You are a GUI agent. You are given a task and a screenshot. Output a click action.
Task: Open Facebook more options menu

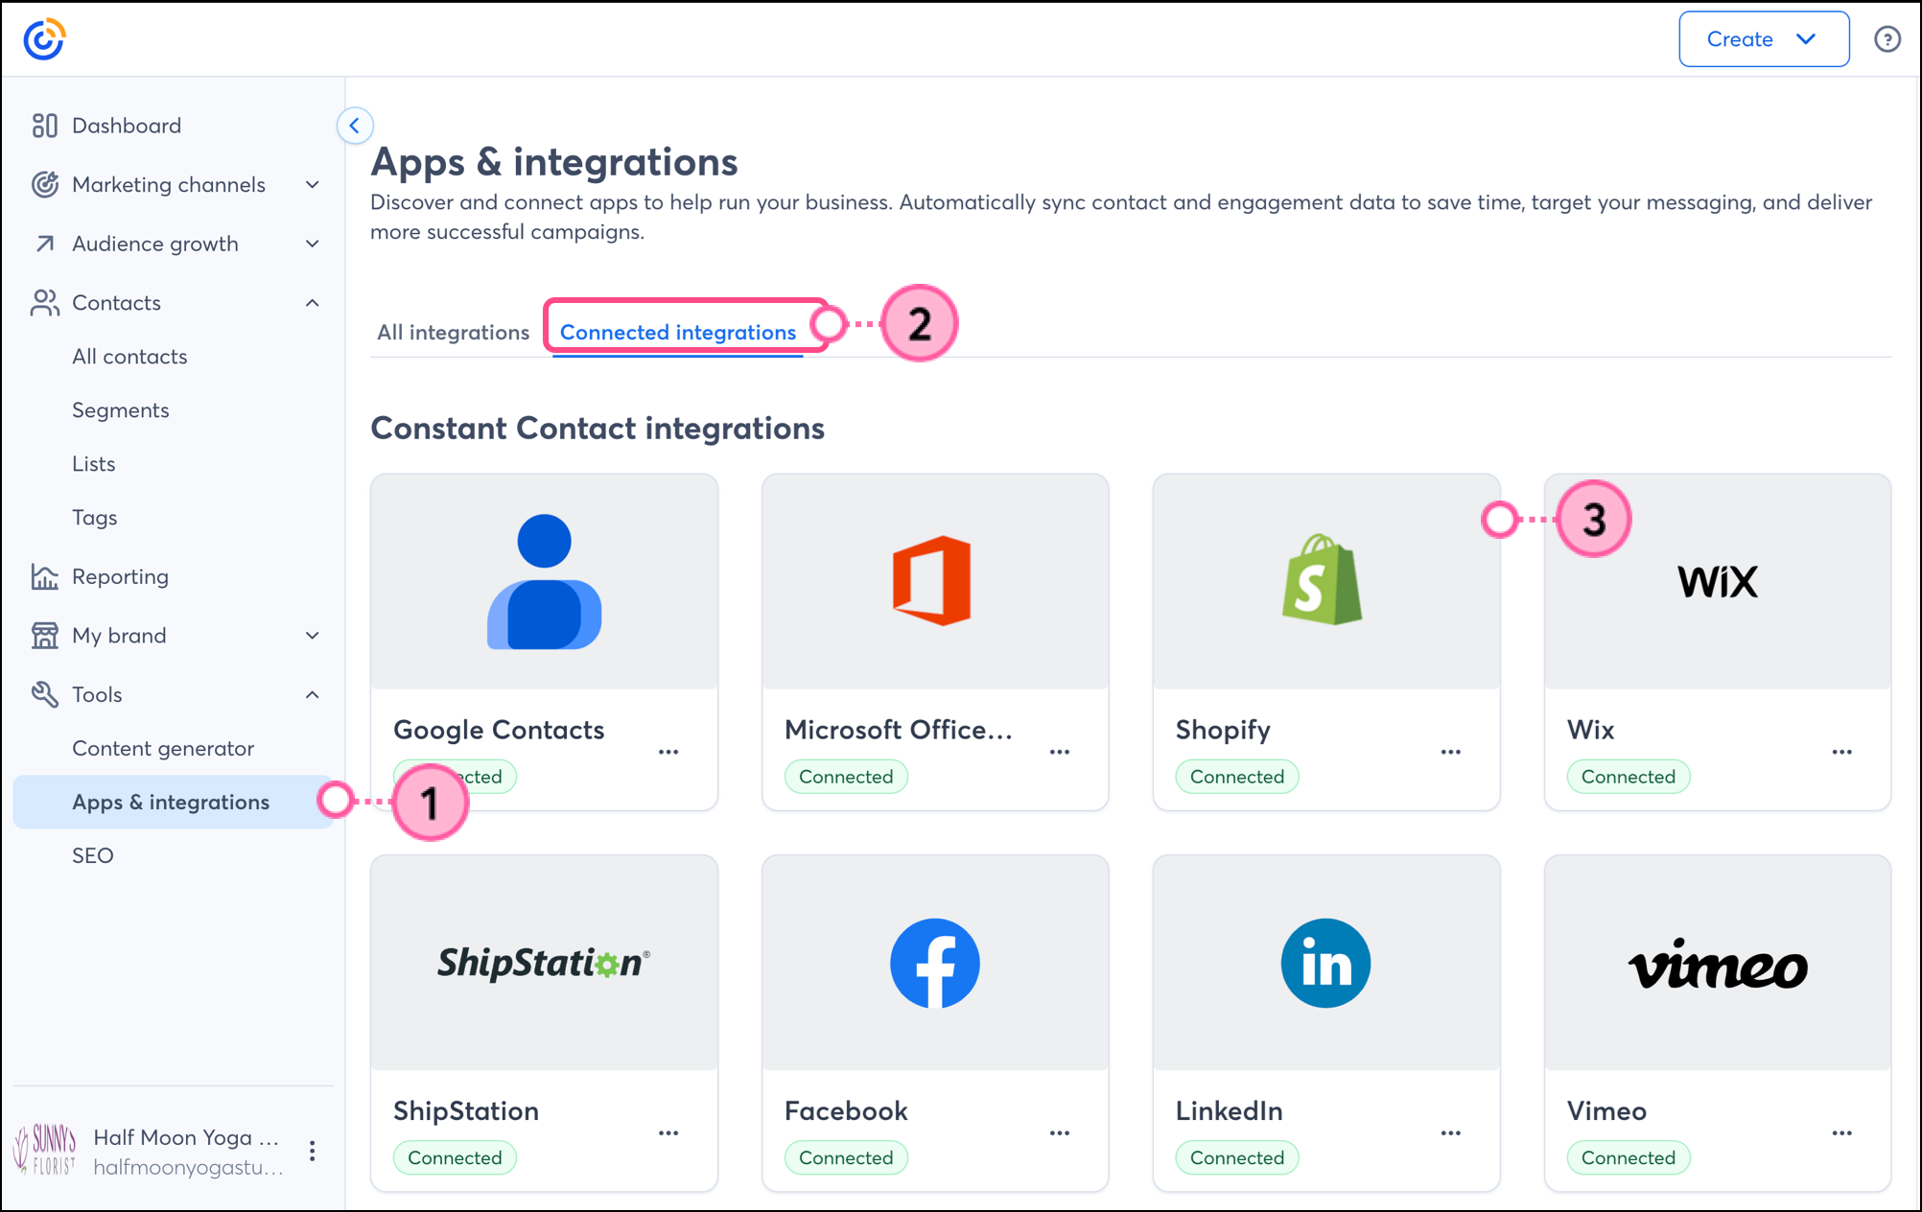tap(1060, 1133)
